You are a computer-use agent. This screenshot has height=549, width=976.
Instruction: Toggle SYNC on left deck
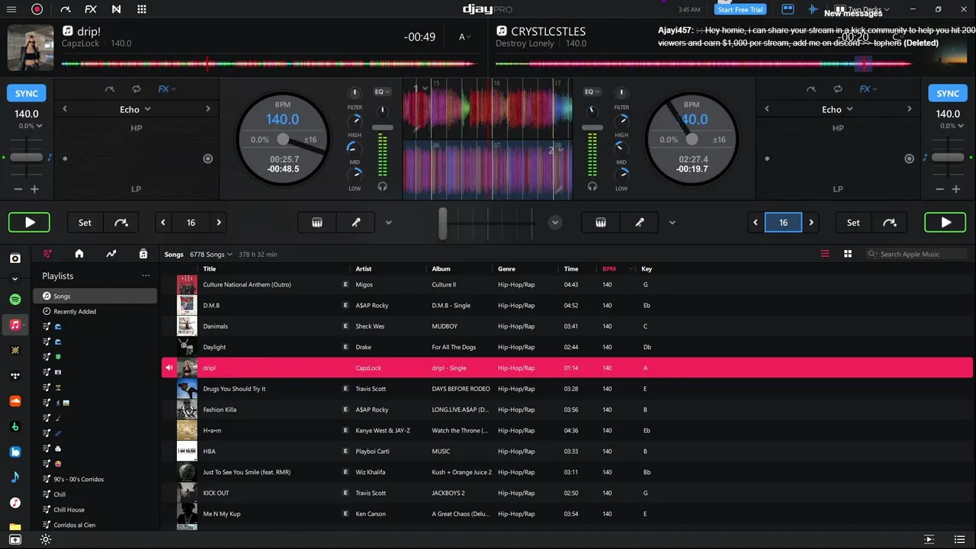click(27, 93)
